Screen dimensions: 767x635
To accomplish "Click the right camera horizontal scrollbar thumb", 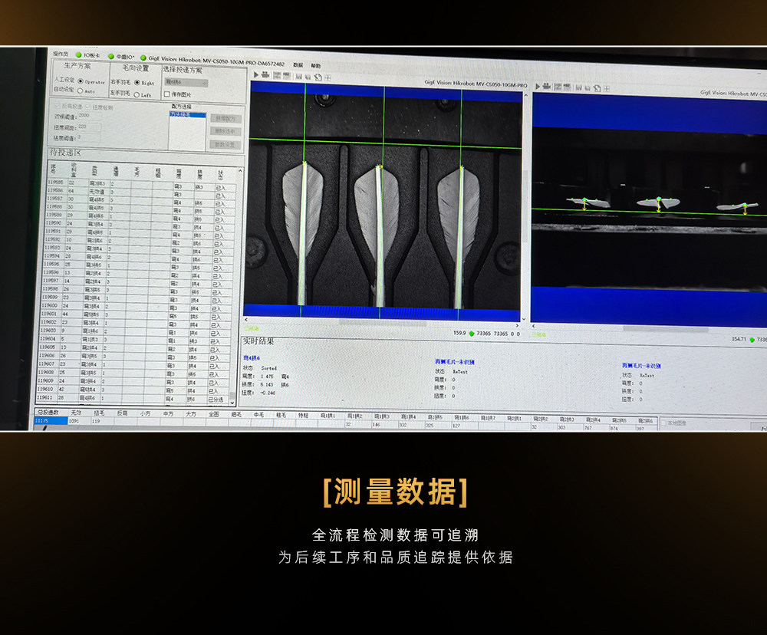I will click(665, 329).
